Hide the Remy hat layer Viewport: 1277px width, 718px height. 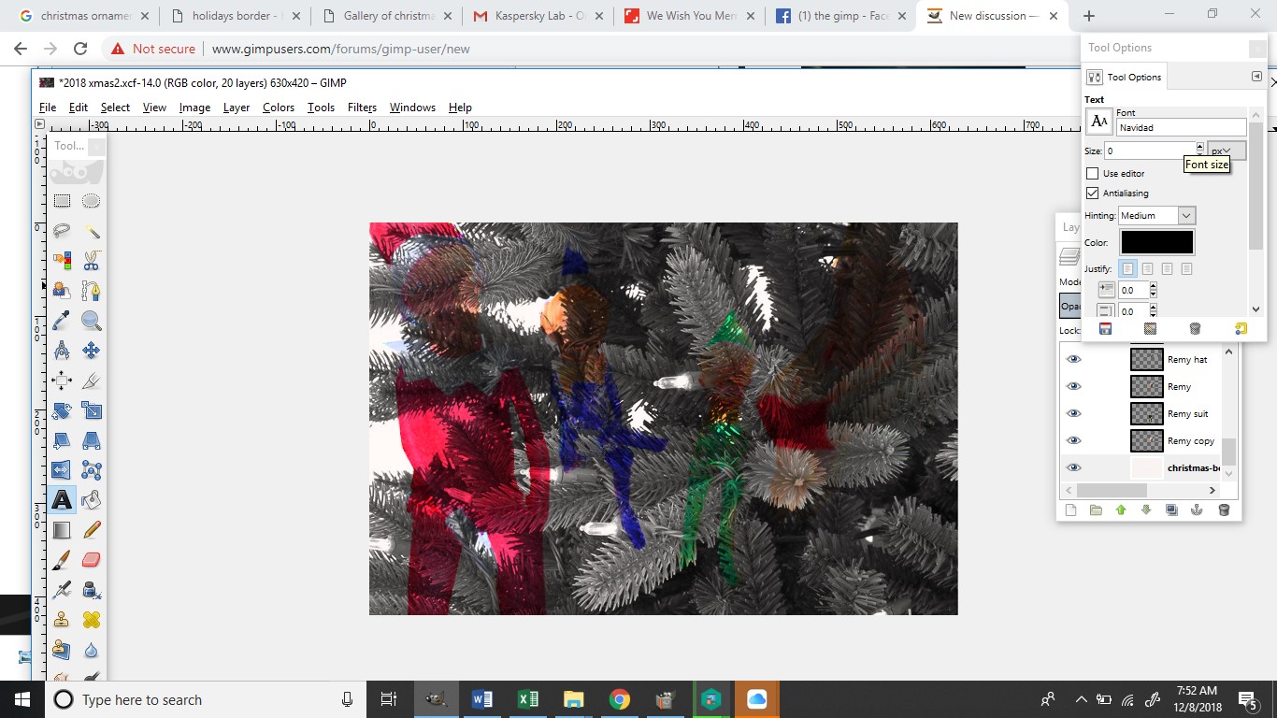click(x=1073, y=360)
